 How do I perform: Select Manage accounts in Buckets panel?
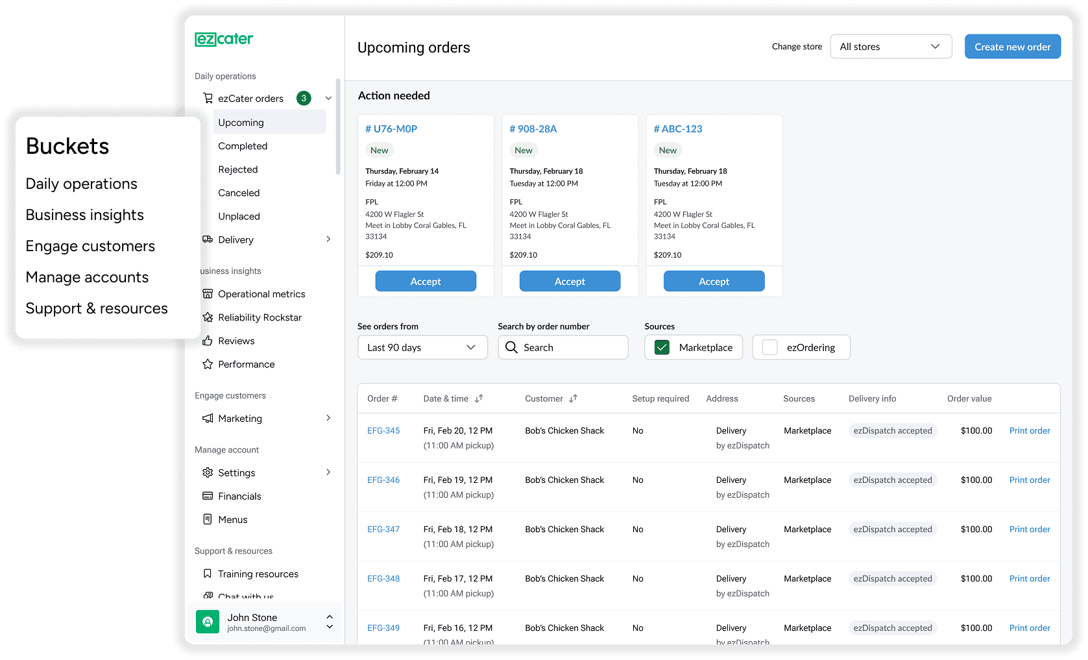pyautogui.click(x=87, y=277)
